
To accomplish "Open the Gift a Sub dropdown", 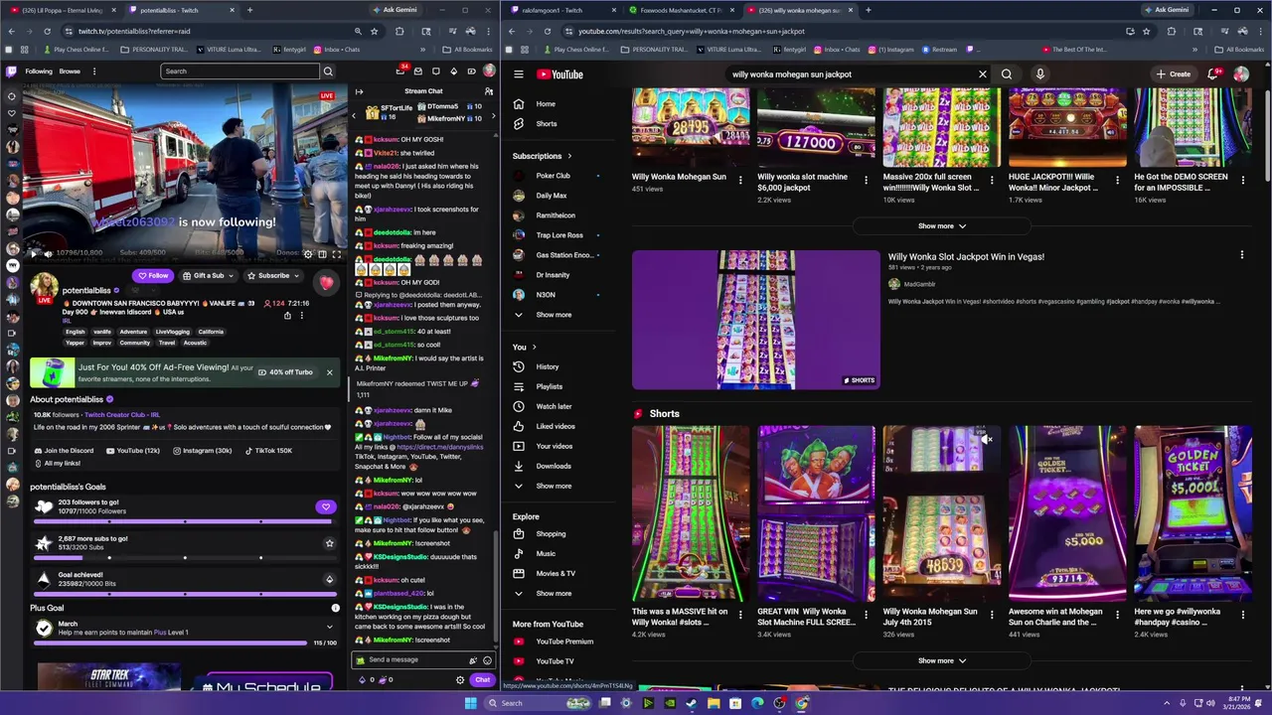I will click(208, 275).
